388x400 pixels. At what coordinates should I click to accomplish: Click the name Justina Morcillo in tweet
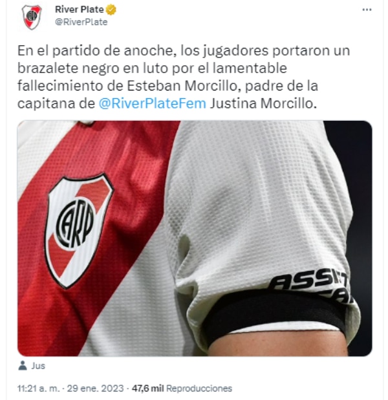click(263, 103)
